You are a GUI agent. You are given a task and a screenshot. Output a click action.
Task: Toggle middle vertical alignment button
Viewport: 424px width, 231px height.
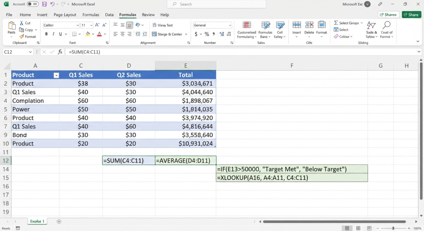123,25
